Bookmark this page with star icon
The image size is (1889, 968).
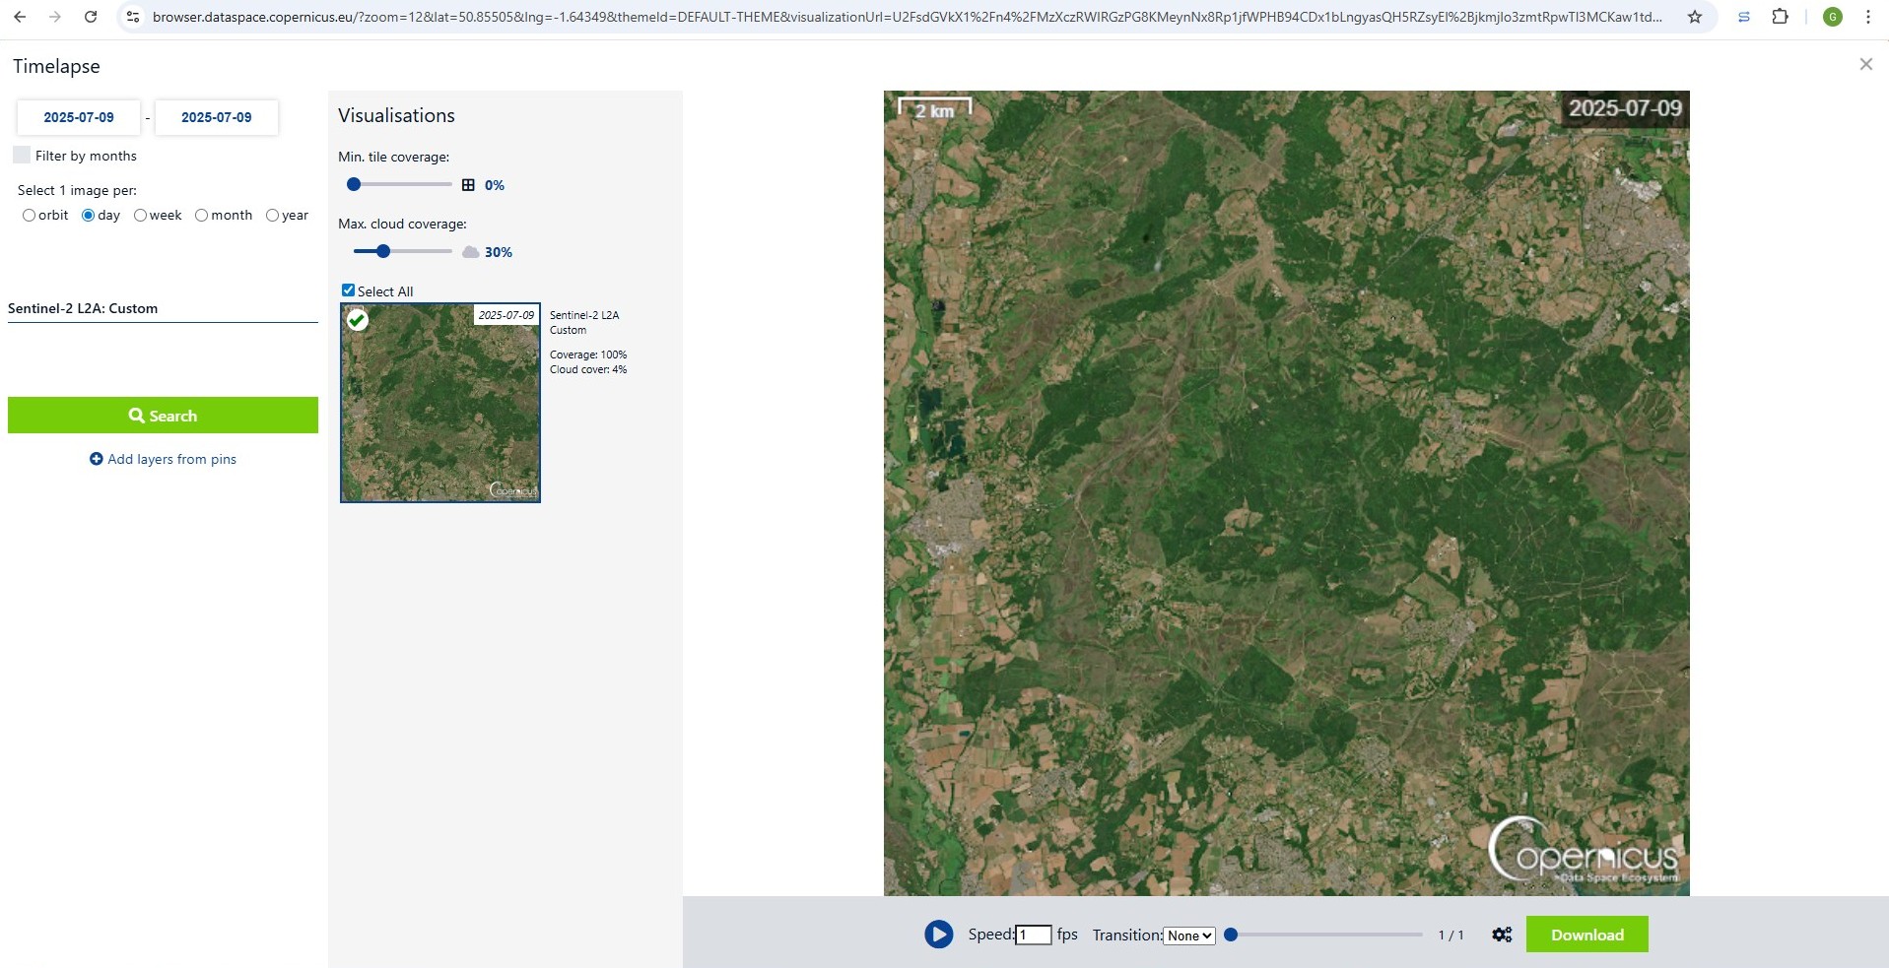tap(1695, 17)
